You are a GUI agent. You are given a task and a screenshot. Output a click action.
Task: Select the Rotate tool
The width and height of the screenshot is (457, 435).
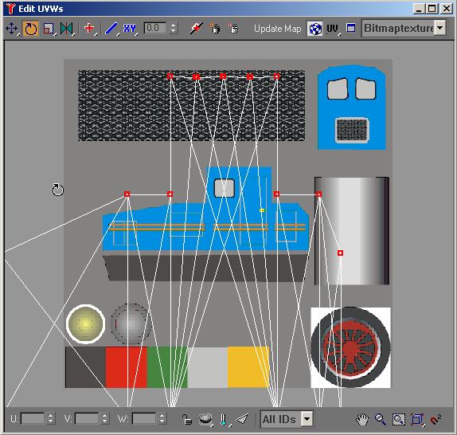(x=30, y=29)
